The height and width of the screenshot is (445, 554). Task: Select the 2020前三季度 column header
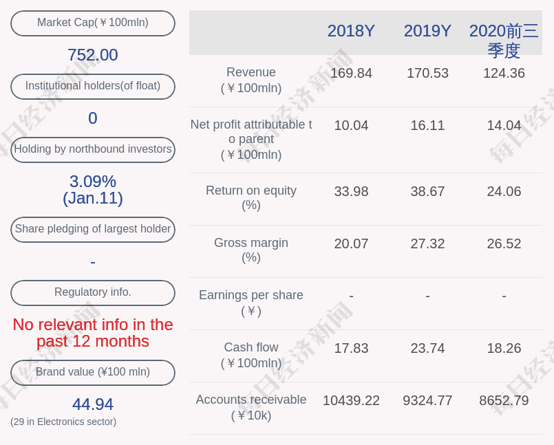pyautogui.click(x=504, y=41)
